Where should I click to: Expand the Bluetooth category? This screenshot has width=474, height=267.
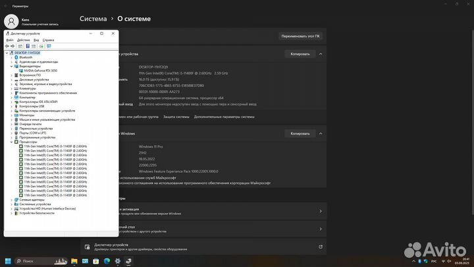[12, 57]
